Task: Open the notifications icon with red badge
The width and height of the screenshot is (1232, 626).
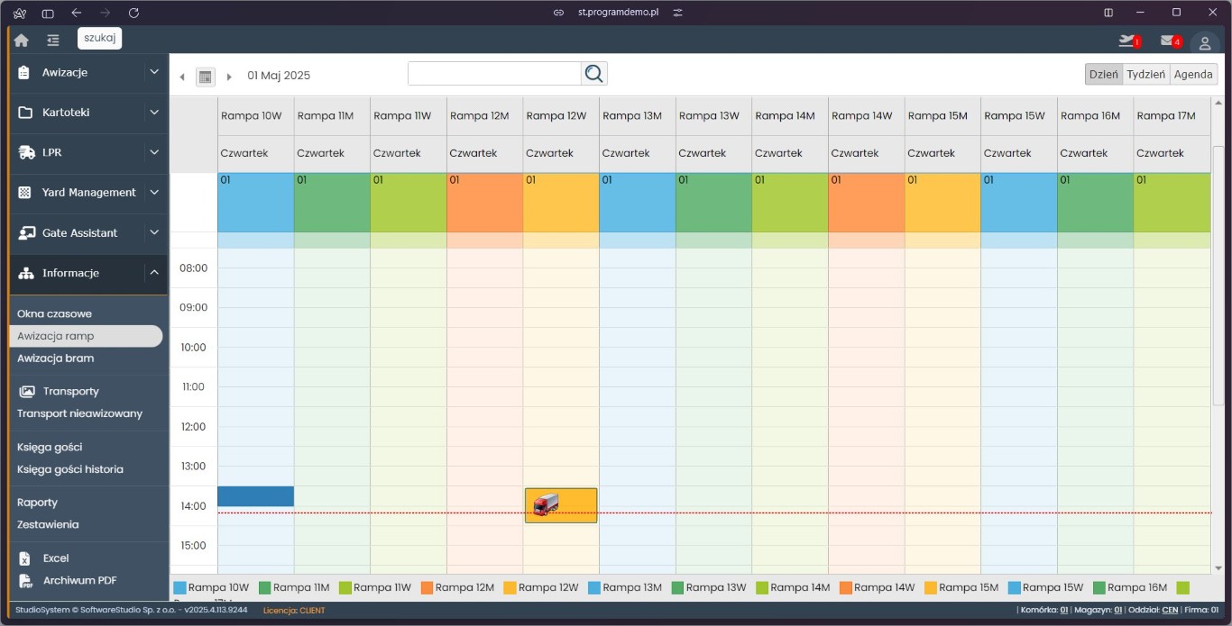Action: [1126, 41]
